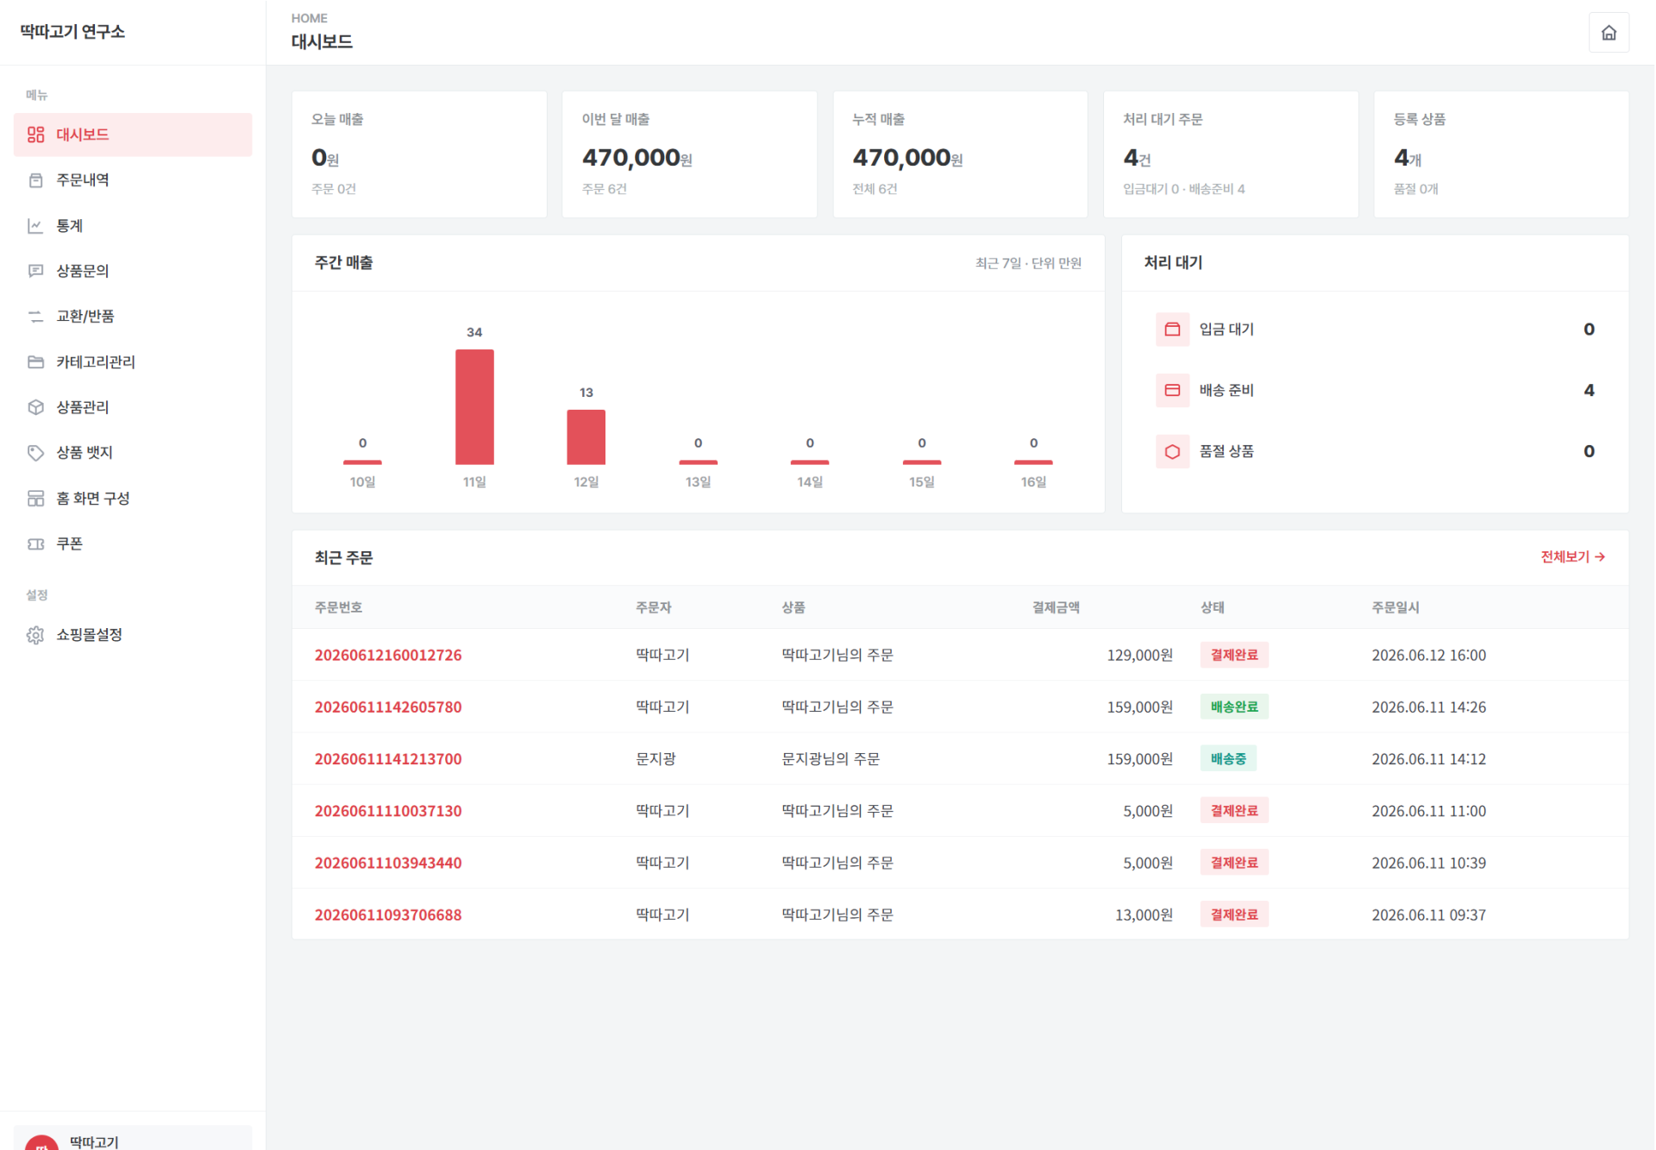Click the home icon button at top right
The height and width of the screenshot is (1150, 1656).
1609,33
